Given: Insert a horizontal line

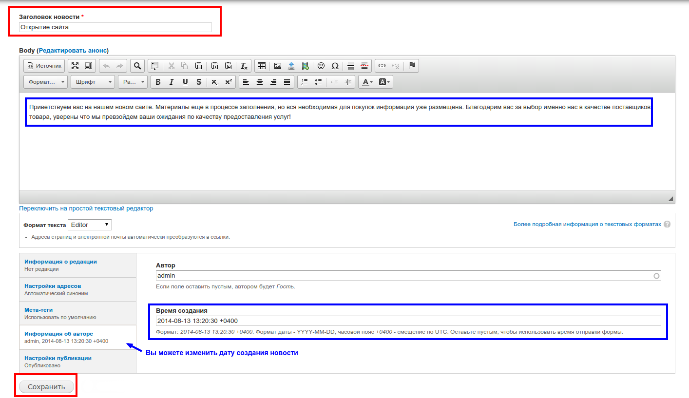Looking at the screenshot, I should [351, 66].
